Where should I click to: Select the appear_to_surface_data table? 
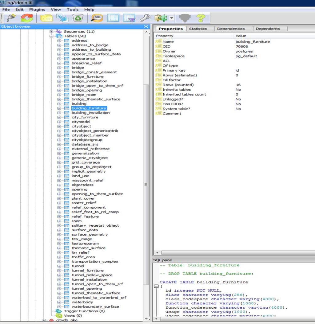click(x=96, y=54)
